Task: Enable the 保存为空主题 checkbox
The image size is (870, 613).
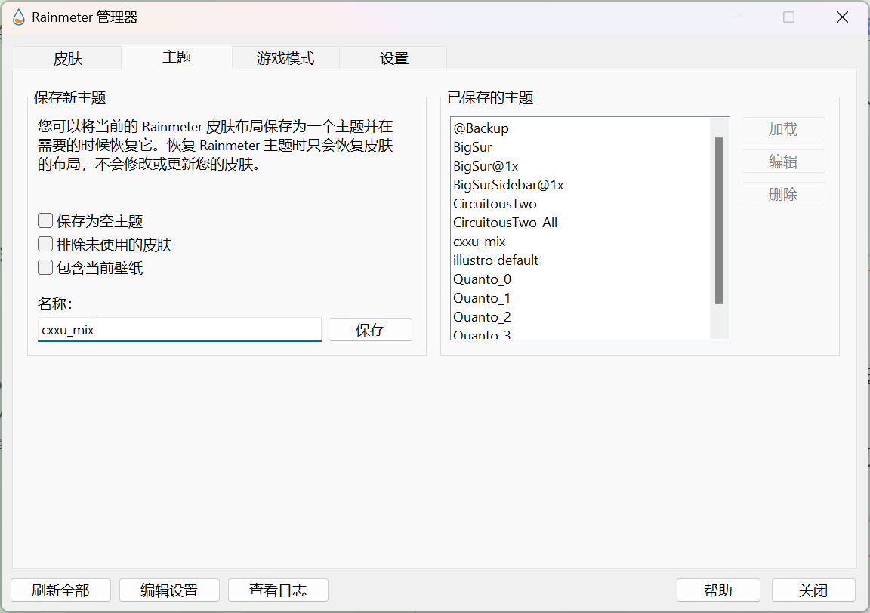Action: click(x=45, y=220)
